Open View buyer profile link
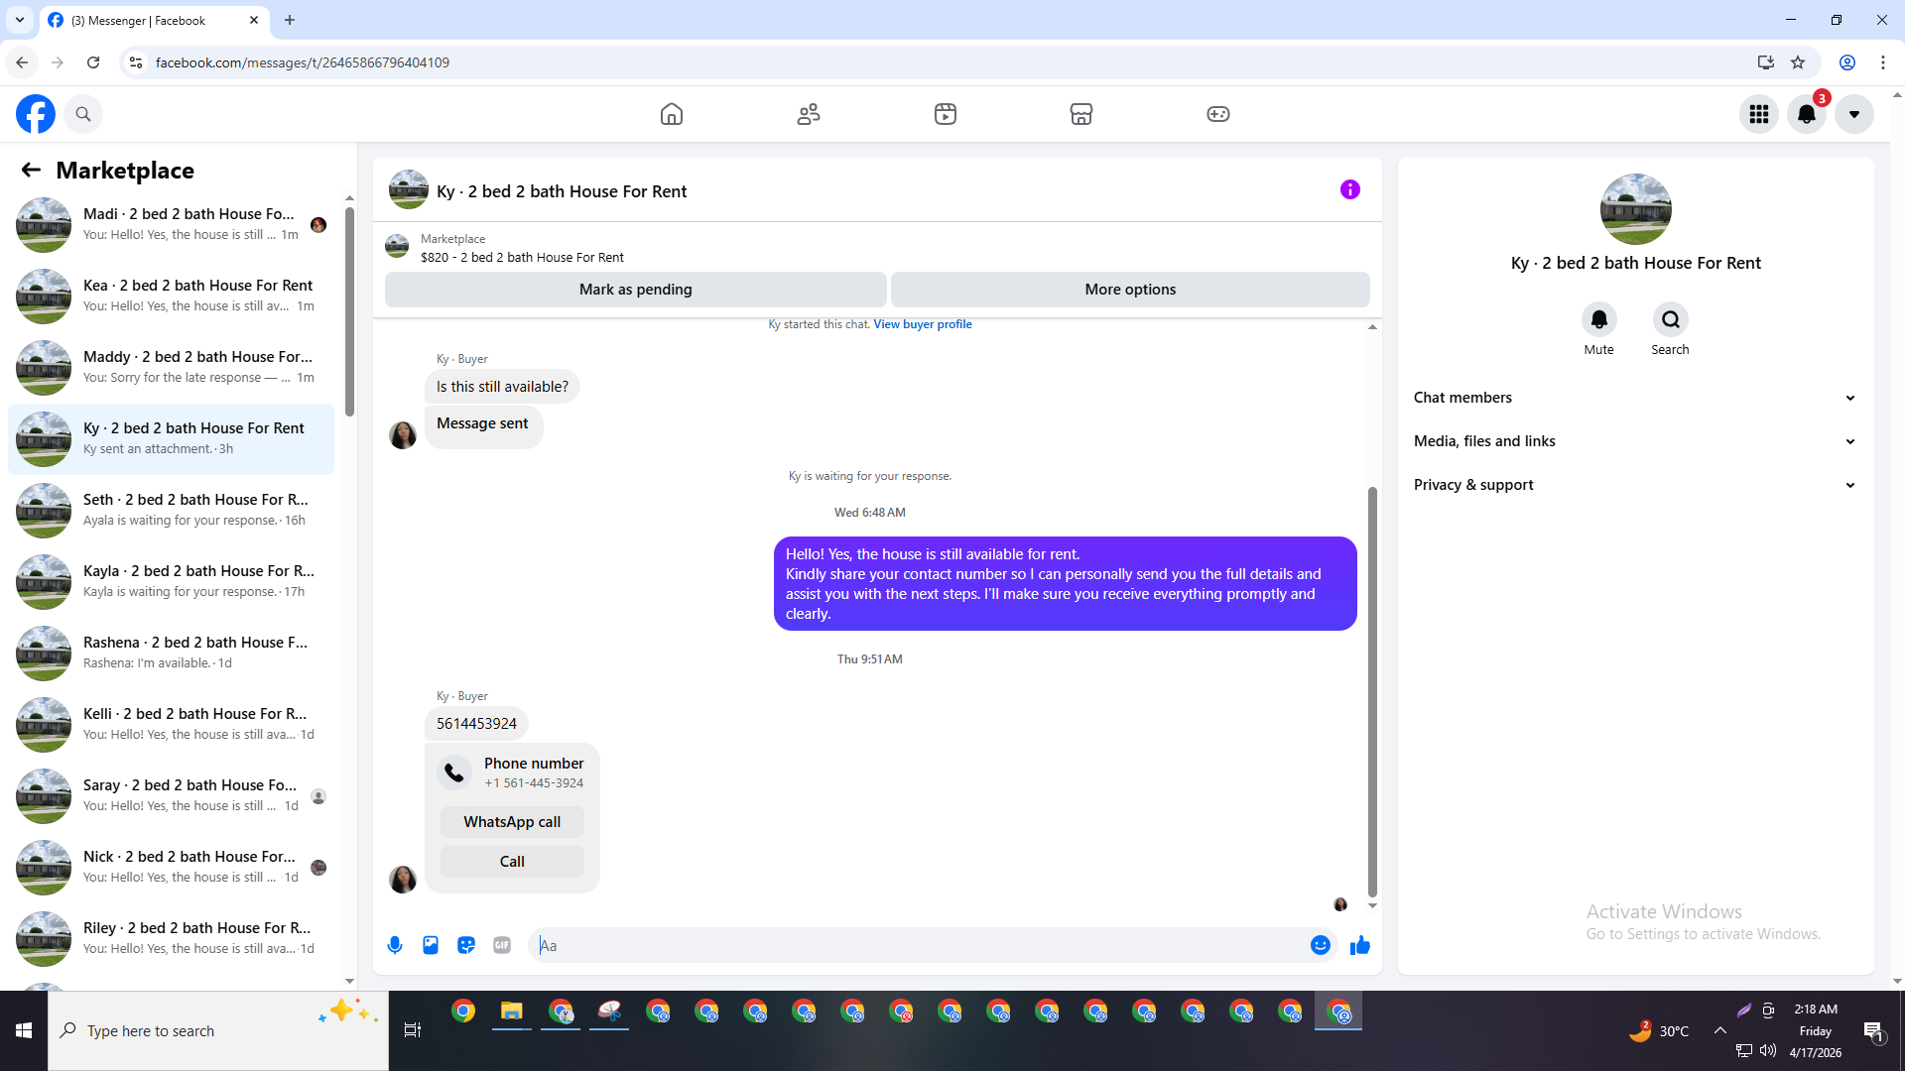This screenshot has width=1905, height=1071. coord(923,324)
